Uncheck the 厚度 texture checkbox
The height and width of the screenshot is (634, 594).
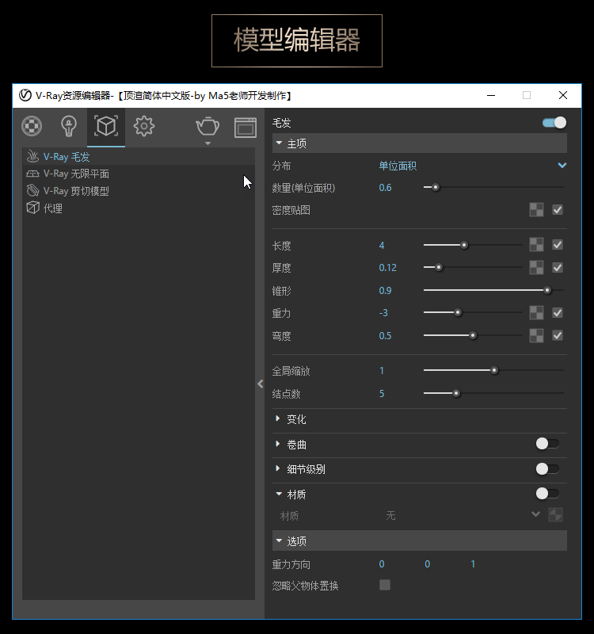click(x=558, y=267)
